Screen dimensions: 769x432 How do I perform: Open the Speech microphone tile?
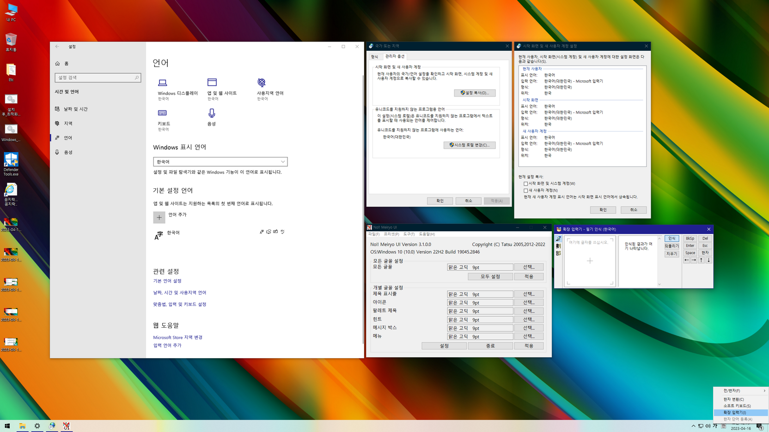212,117
